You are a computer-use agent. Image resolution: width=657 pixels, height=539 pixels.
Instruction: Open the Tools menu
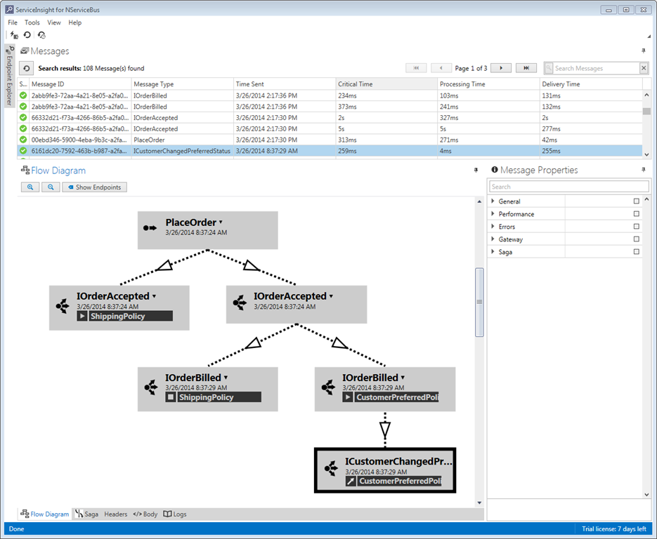(32, 22)
